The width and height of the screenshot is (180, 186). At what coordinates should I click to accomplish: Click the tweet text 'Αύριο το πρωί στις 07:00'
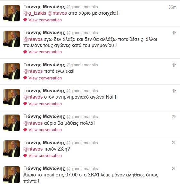[x=50, y=175]
